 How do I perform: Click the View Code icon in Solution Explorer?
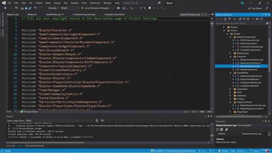tap(253, 19)
